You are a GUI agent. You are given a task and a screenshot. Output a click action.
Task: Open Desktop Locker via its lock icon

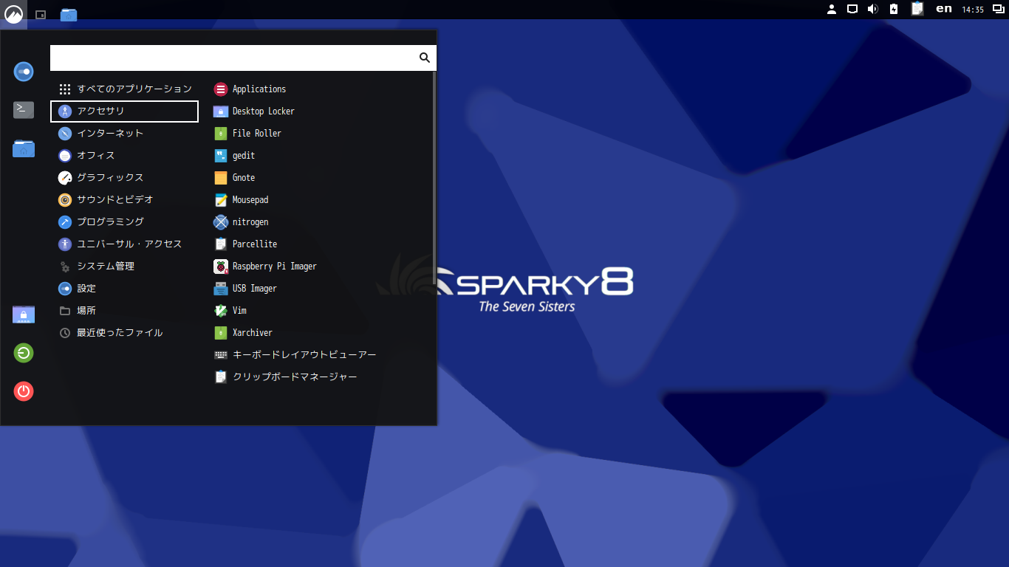pos(220,111)
